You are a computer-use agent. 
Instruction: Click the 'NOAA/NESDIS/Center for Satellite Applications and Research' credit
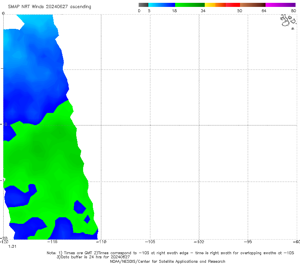[x=167, y=261]
